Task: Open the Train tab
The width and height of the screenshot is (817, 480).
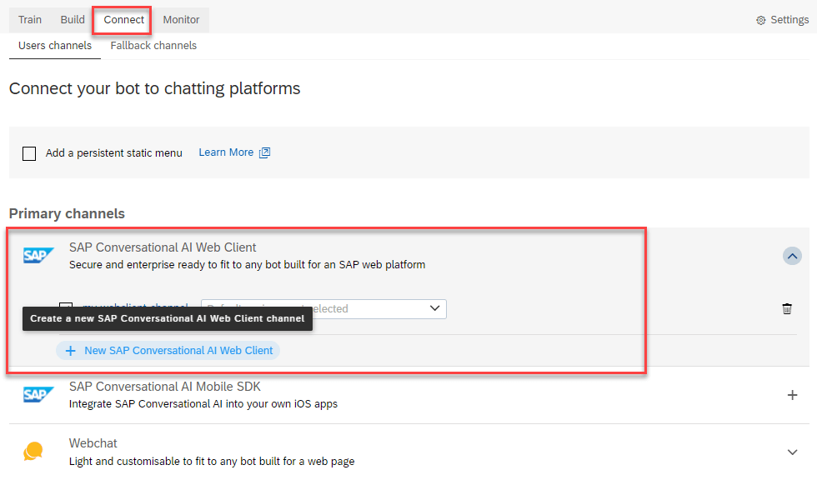Action: pos(30,20)
